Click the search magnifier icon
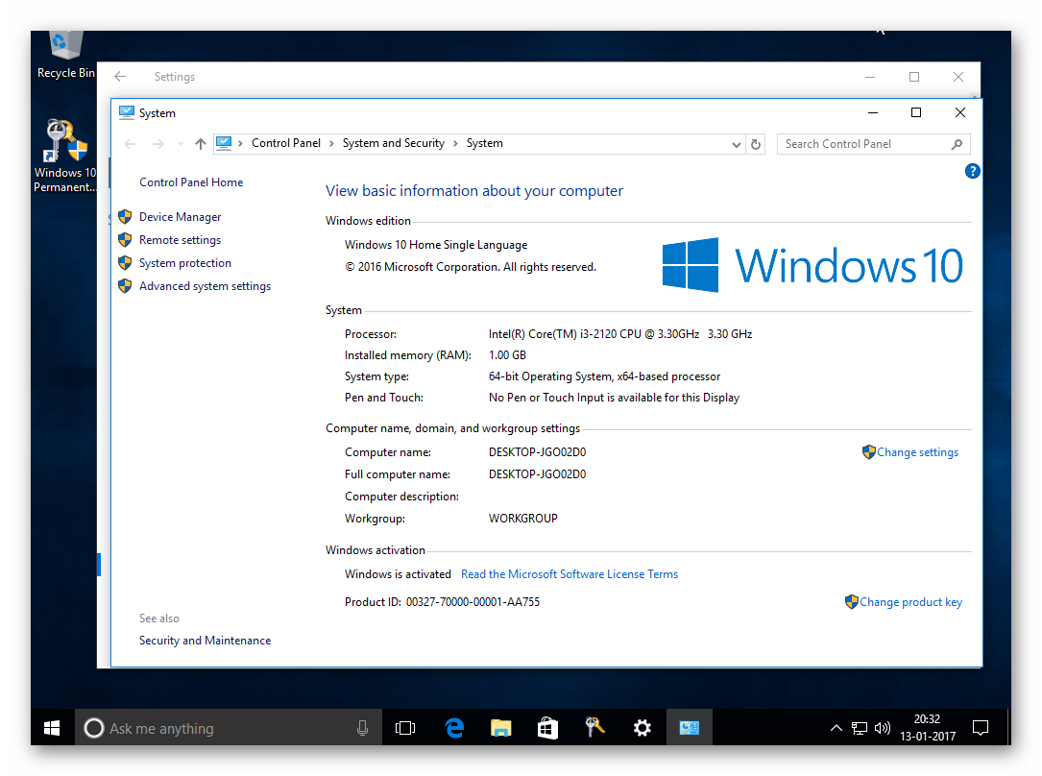 (x=957, y=144)
